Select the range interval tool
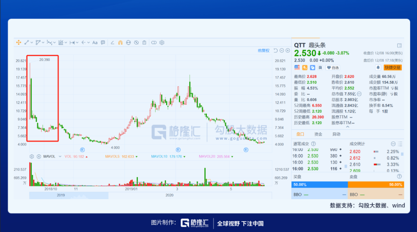Image resolution: width=417 pixels, height=232 pixels. 72,42
